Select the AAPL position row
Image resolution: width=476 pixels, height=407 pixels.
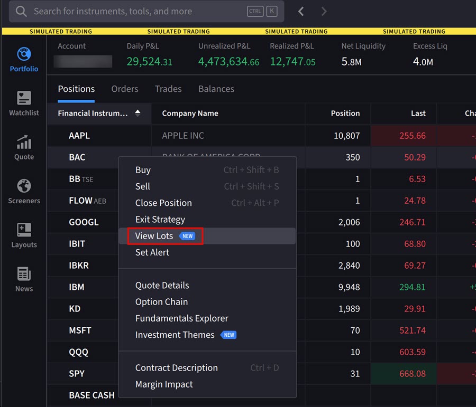click(79, 136)
